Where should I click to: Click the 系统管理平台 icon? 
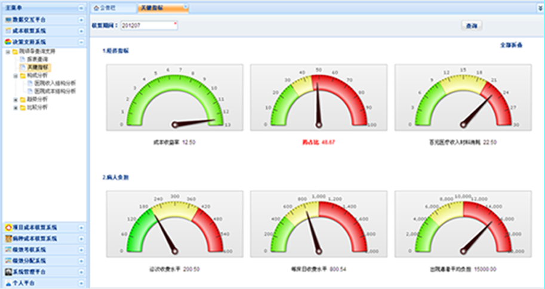8,272
